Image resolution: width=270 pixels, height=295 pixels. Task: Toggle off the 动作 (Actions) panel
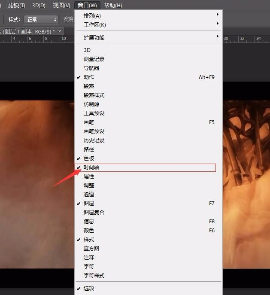tap(89, 77)
